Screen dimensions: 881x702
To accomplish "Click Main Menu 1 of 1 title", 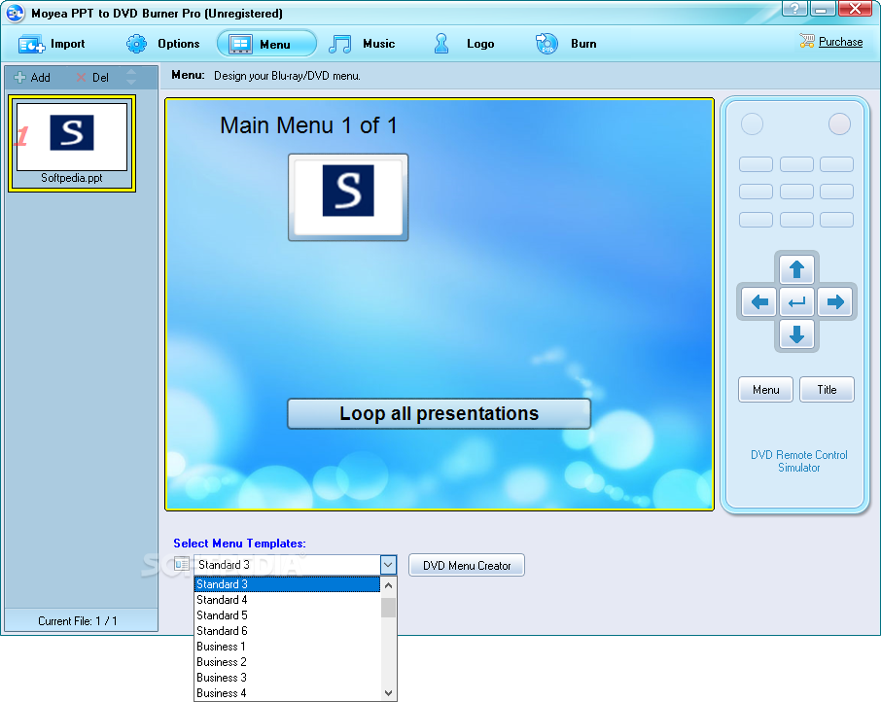I will pos(308,125).
